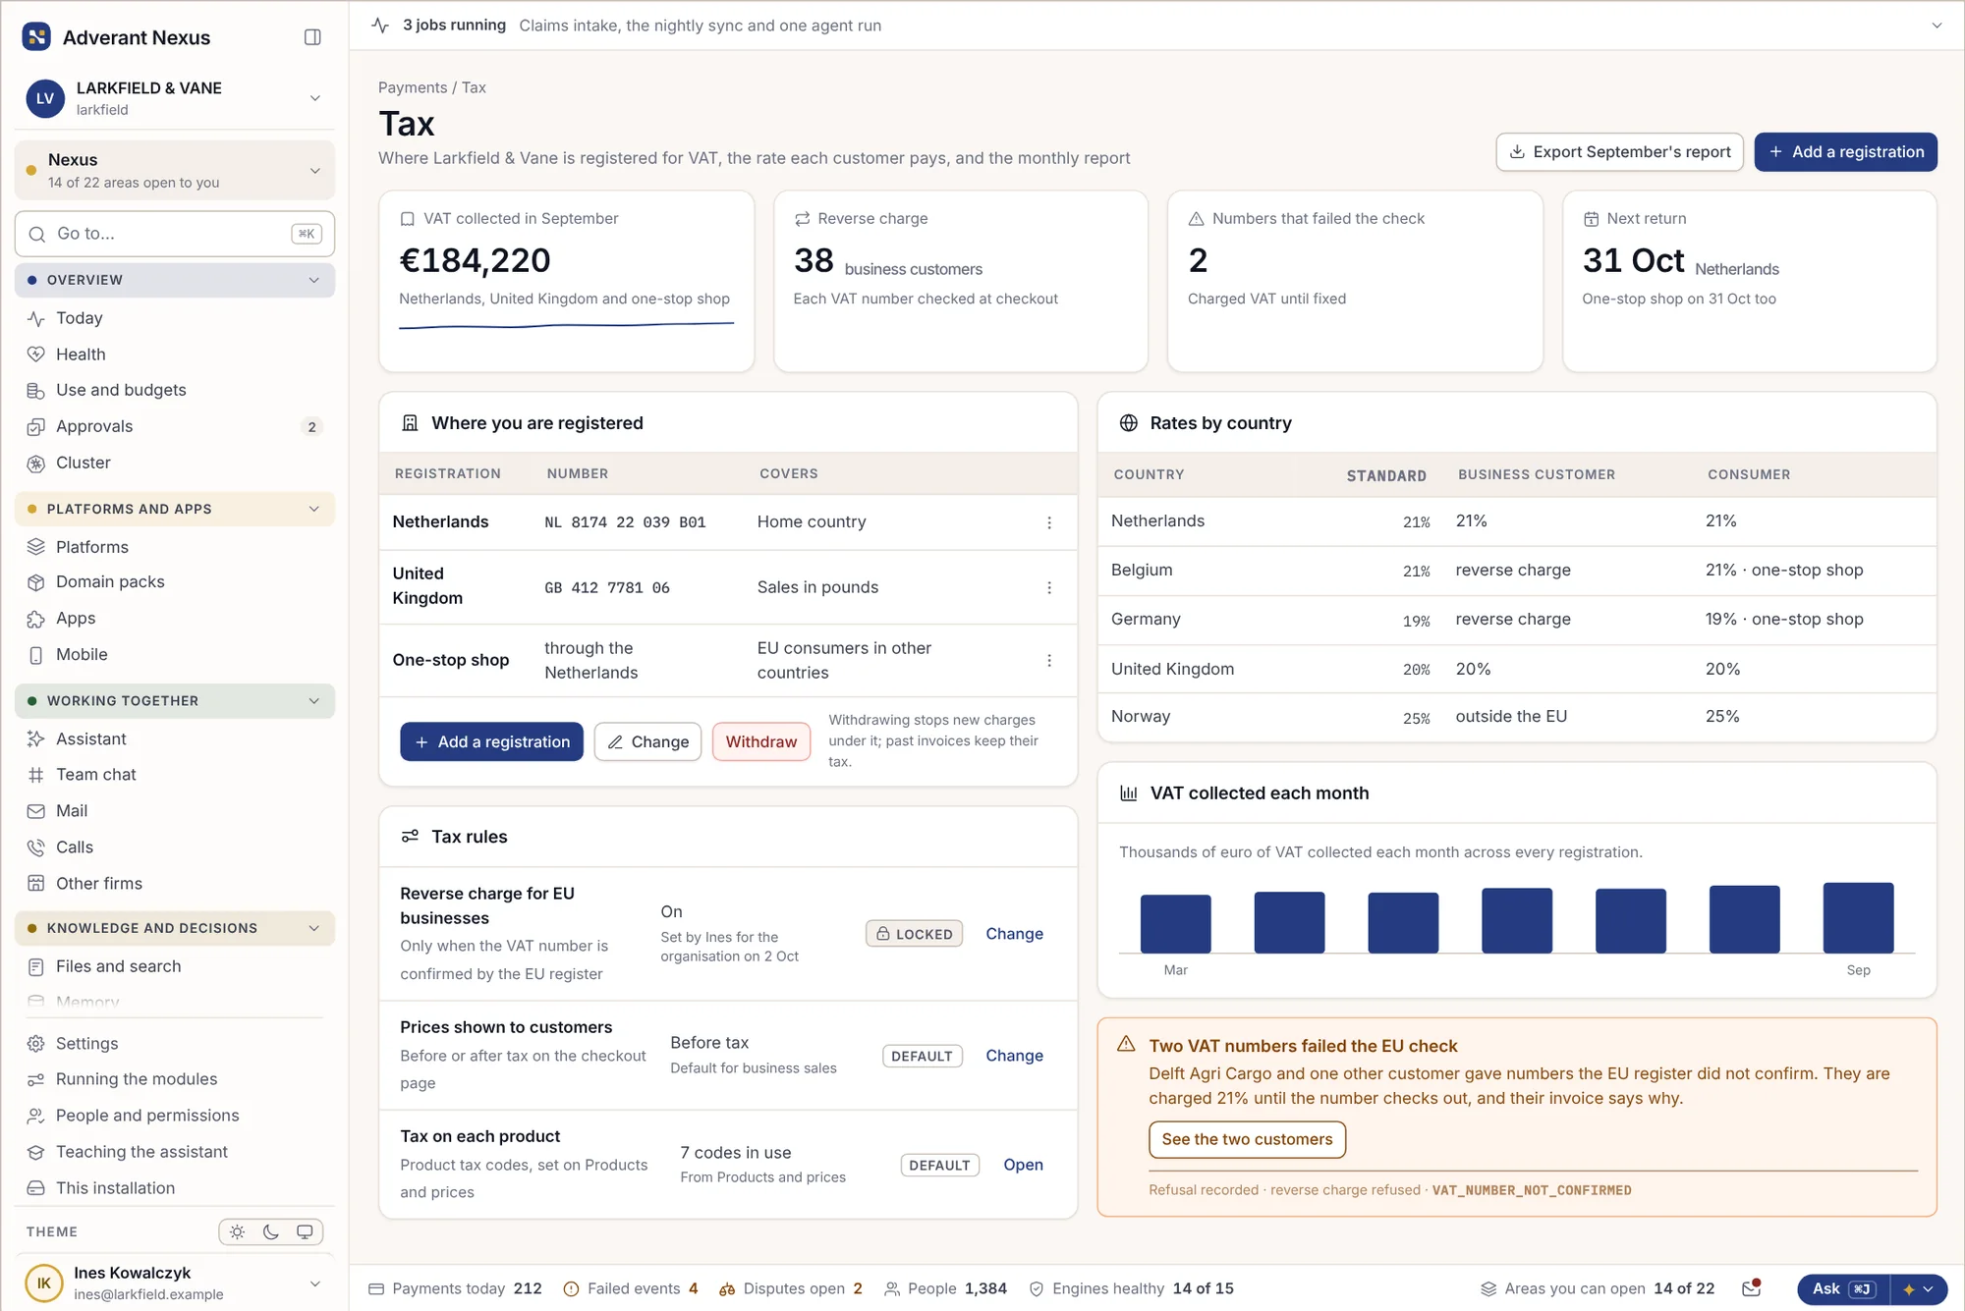
Task: Click the sparkle icon beside Ask
Action: [1909, 1288]
